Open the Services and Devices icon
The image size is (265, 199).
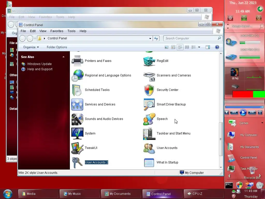77,105
